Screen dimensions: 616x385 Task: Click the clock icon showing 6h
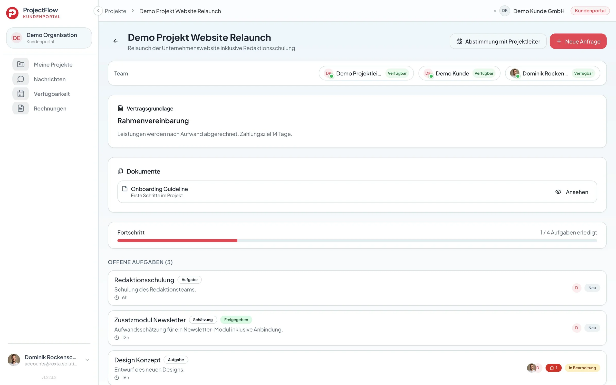click(117, 298)
